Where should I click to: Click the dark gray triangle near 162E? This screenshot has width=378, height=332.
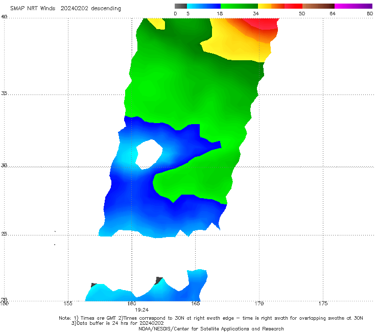click(159, 280)
